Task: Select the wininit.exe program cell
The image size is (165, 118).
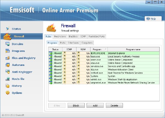Action: click(99, 80)
